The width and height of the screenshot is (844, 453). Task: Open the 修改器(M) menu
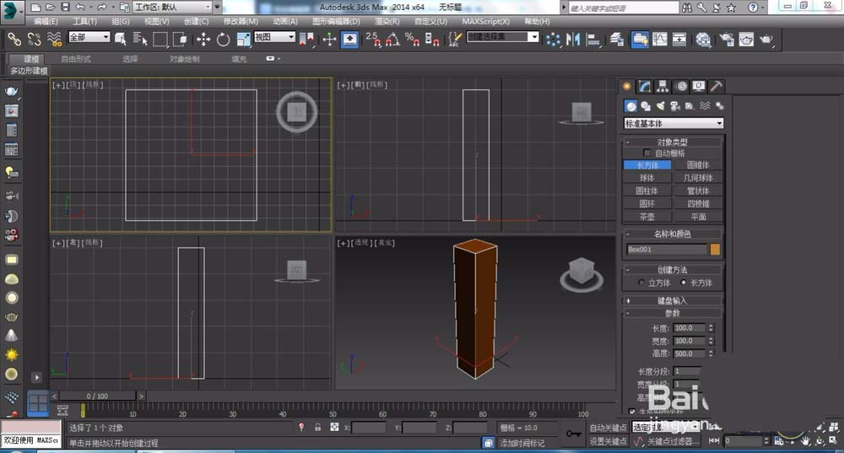[x=241, y=21]
